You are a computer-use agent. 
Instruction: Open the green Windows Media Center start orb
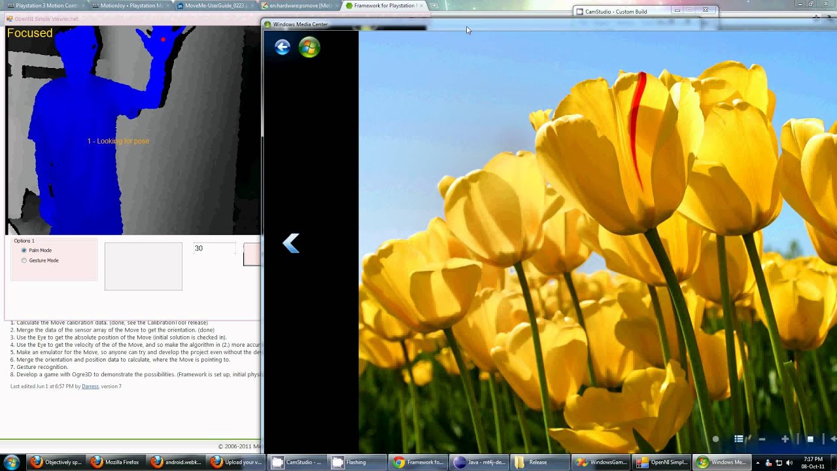pos(309,47)
